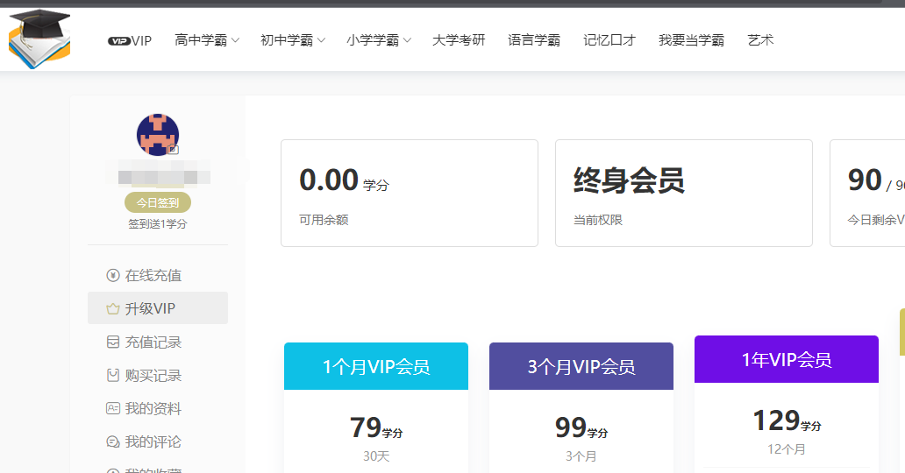Click the 可用余额 label
905x473 pixels.
tap(324, 220)
